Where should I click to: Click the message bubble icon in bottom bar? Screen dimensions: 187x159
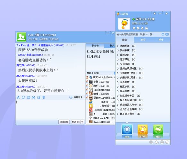167,142
